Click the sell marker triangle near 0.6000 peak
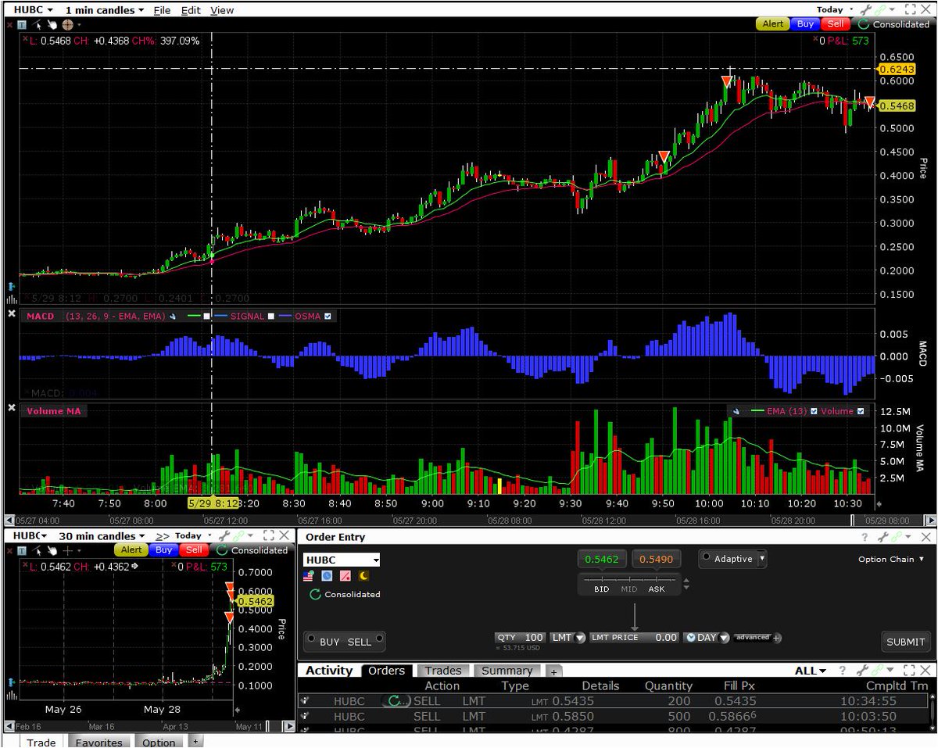938x748 pixels. [x=727, y=81]
